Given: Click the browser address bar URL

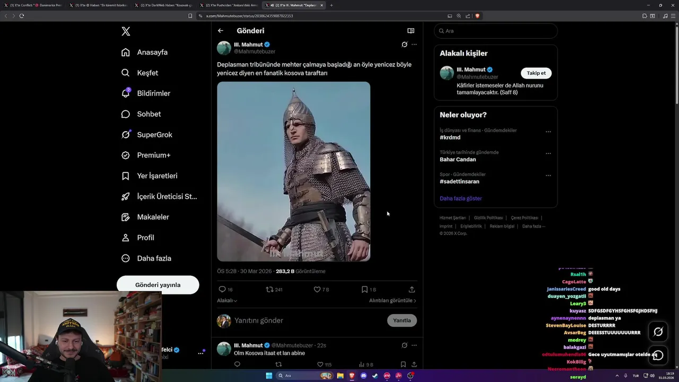Looking at the screenshot, I should point(249,16).
